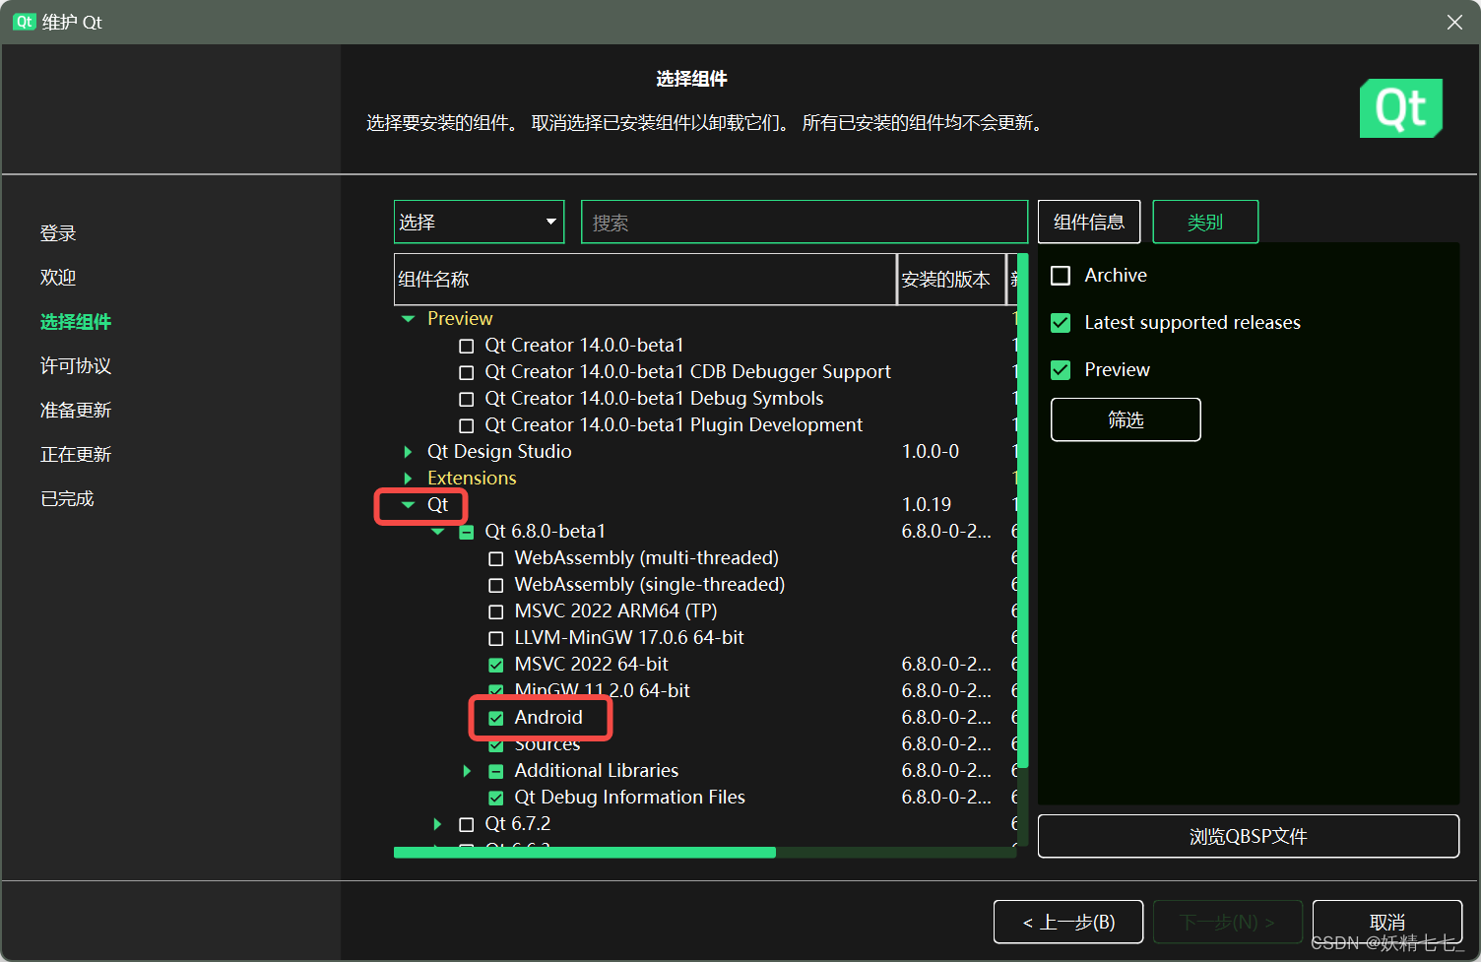This screenshot has height=962, width=1481.
Task: Check Qt Creator 14.0.0-beta1 component
Action: (x=467, y=347)
